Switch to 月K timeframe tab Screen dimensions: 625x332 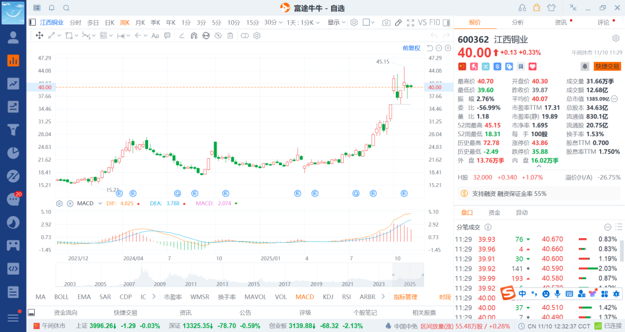140,23
